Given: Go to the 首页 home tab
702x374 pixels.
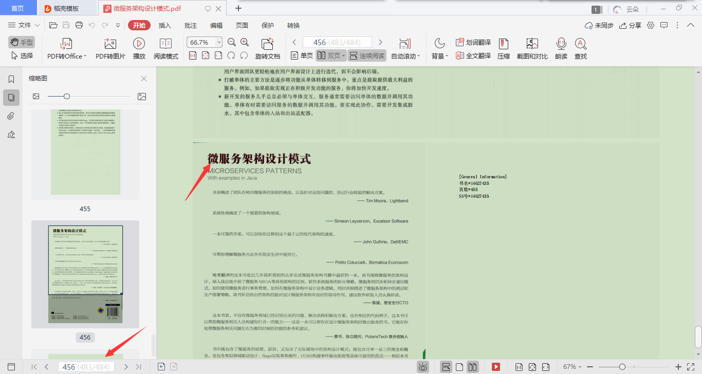Looking at the screenshot, I should (x=17, y=8).
